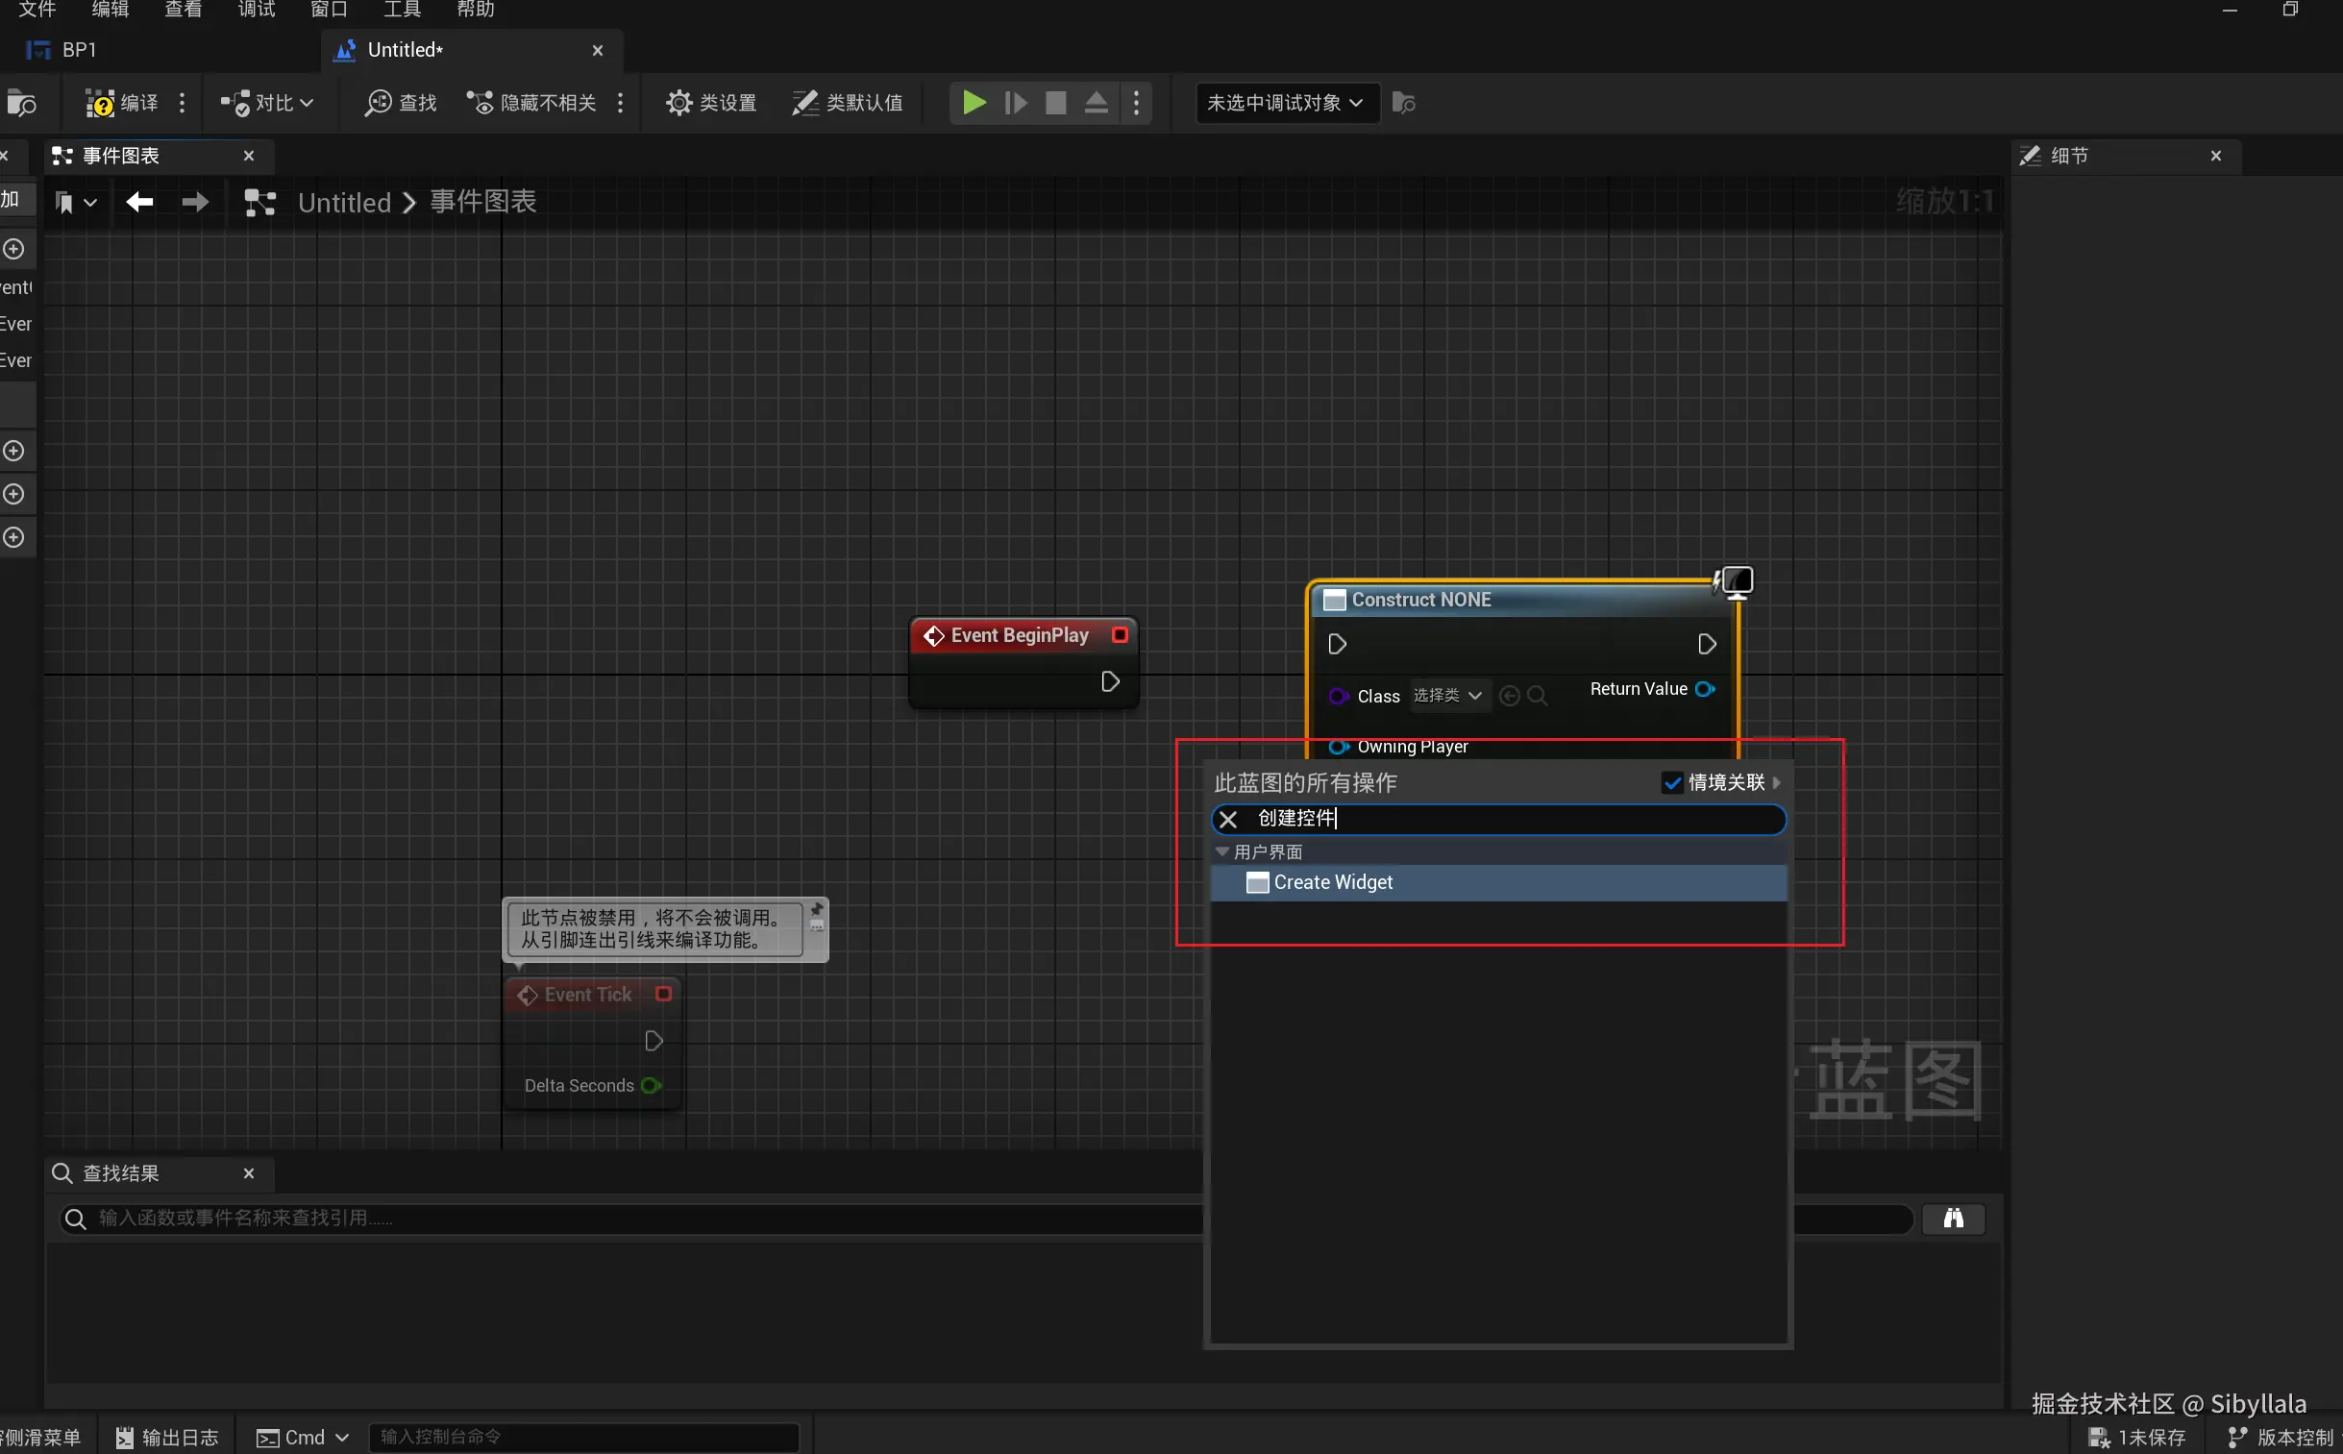The image size is (2343, 1454).
Task: Toggle the Context Sensitive (情境关联) checkbox
Action: (1673, 783)
